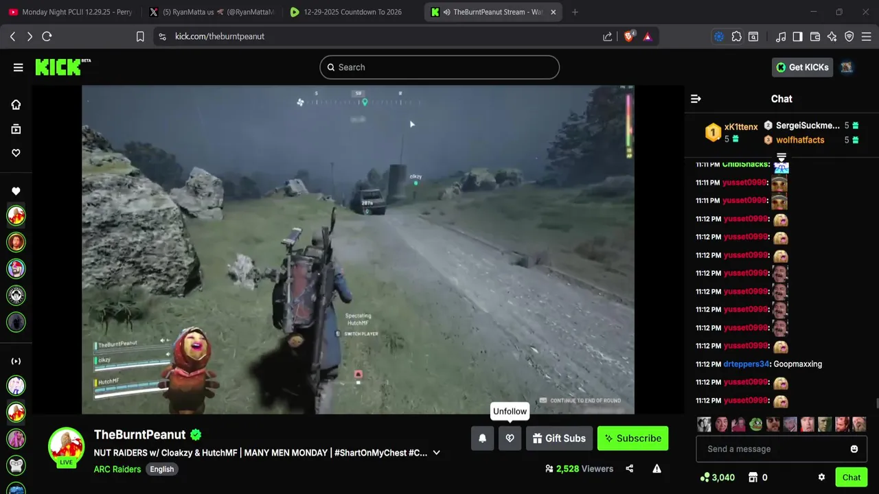View channel points balance 3,040
Image resolution: width=879 pixels, height=494 pixels.
pyautogui.click(x=718, y=478)
